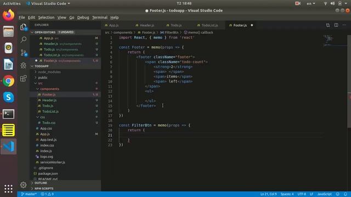Open the Files manager from the dock

(9, 31)
